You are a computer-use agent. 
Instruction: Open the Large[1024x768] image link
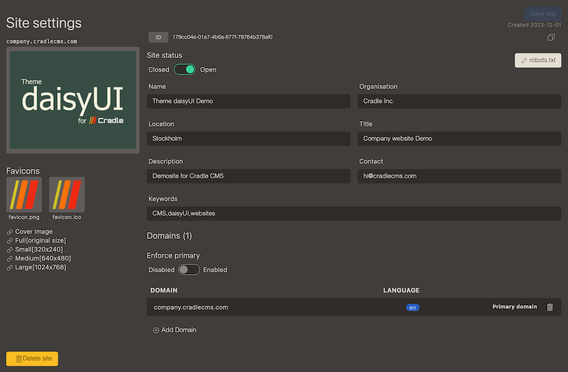36,267
